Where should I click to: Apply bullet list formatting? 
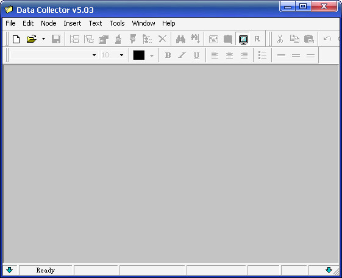[x=262, y=55]
